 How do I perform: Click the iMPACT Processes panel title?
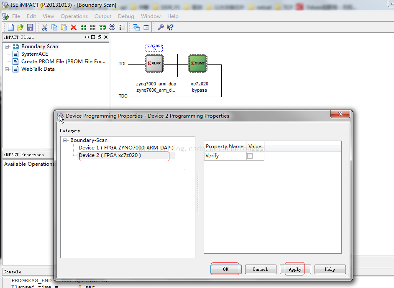click(x=24, y=155)
